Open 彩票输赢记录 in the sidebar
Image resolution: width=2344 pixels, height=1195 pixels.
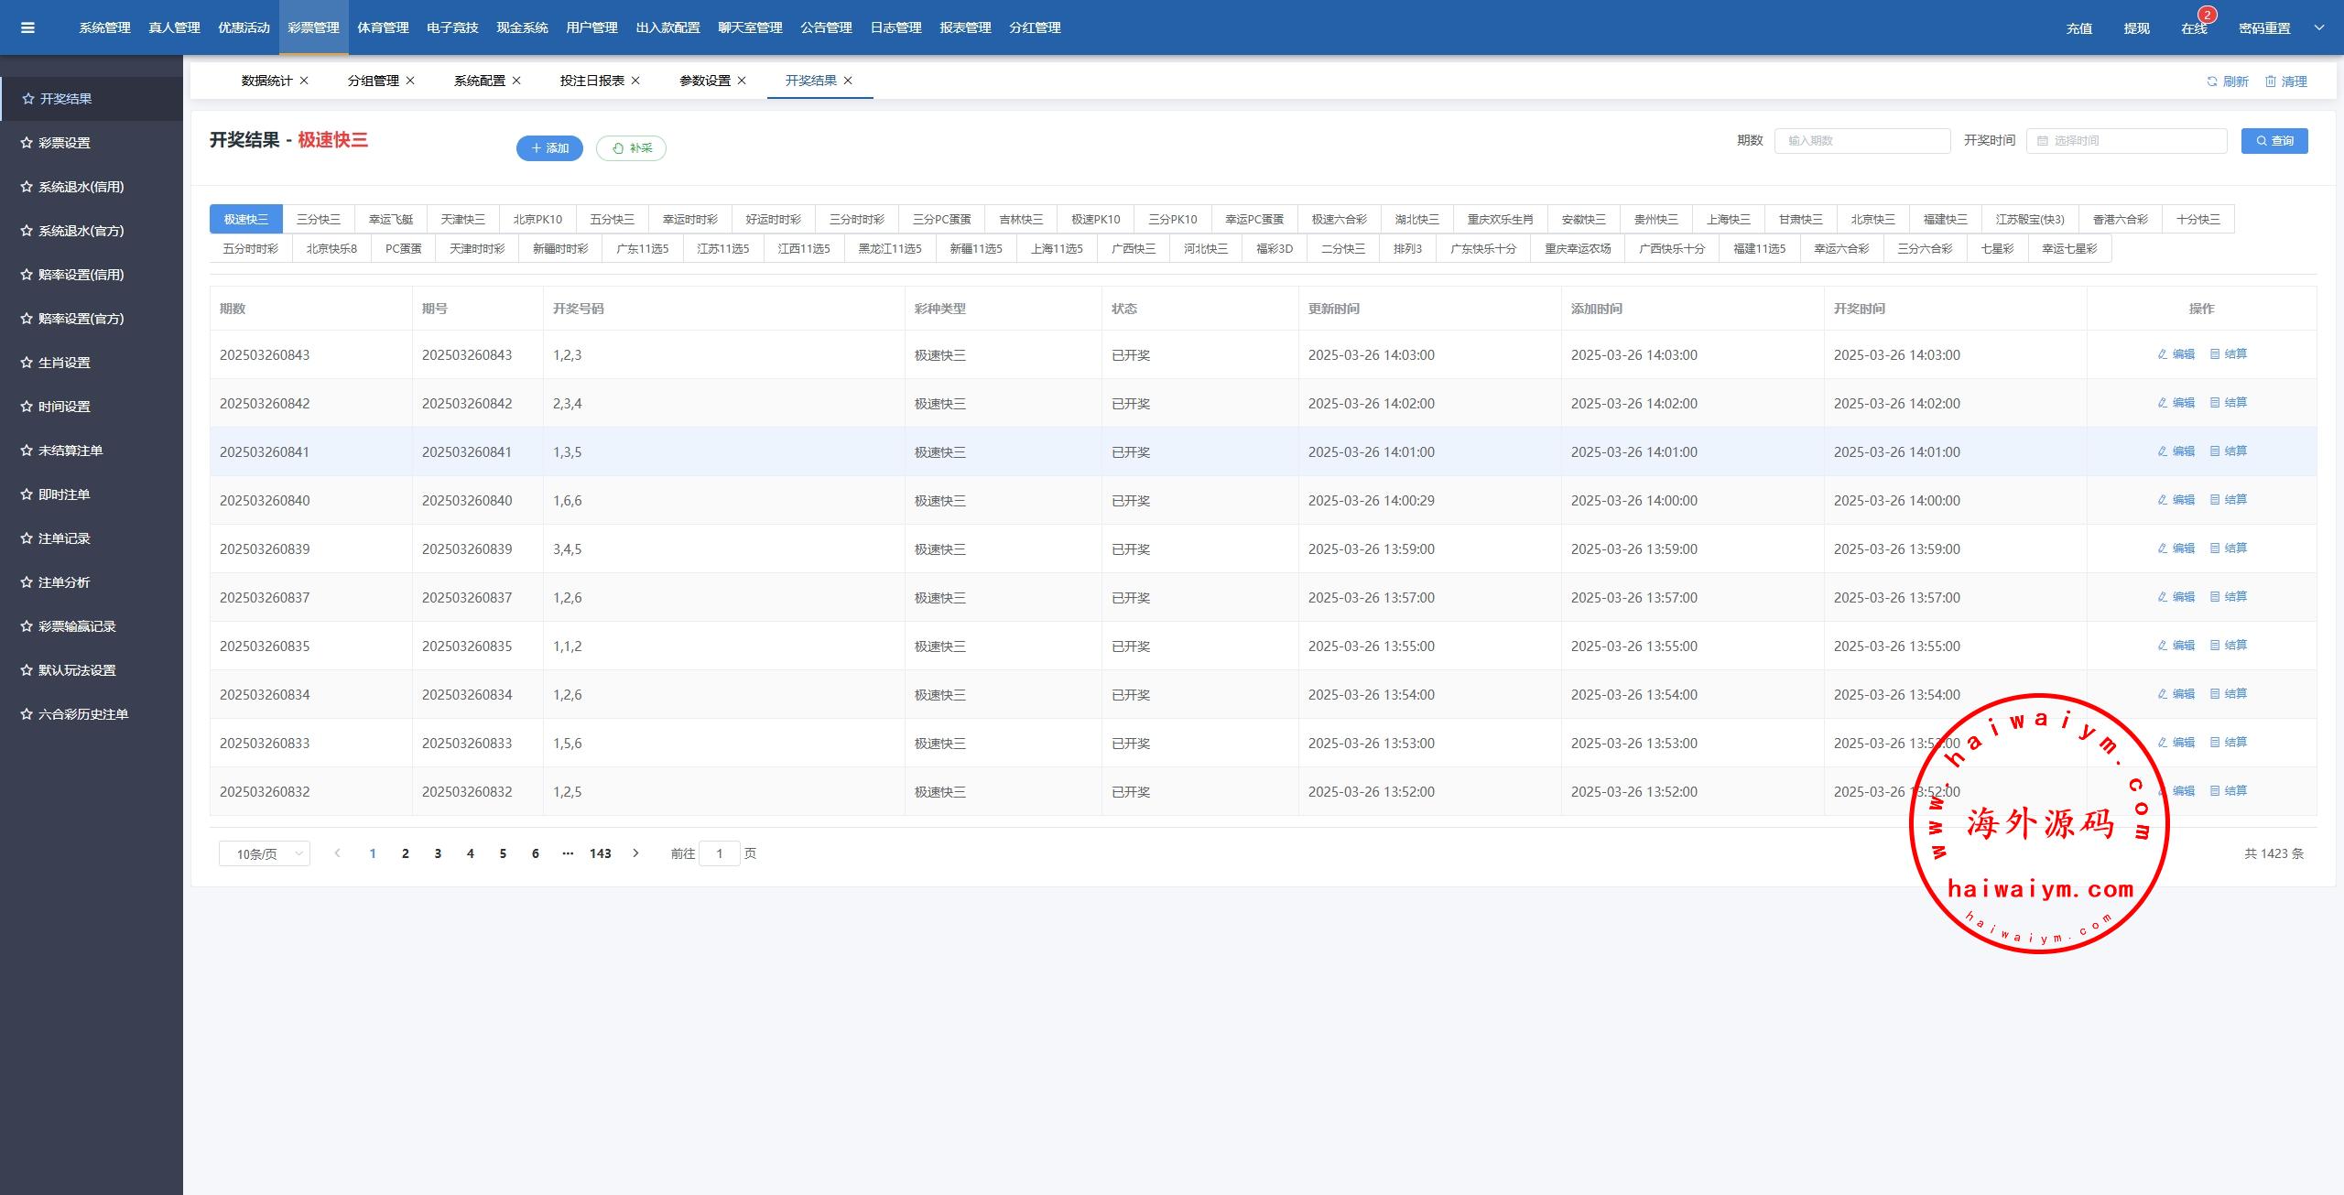click(x=77, y=626)
